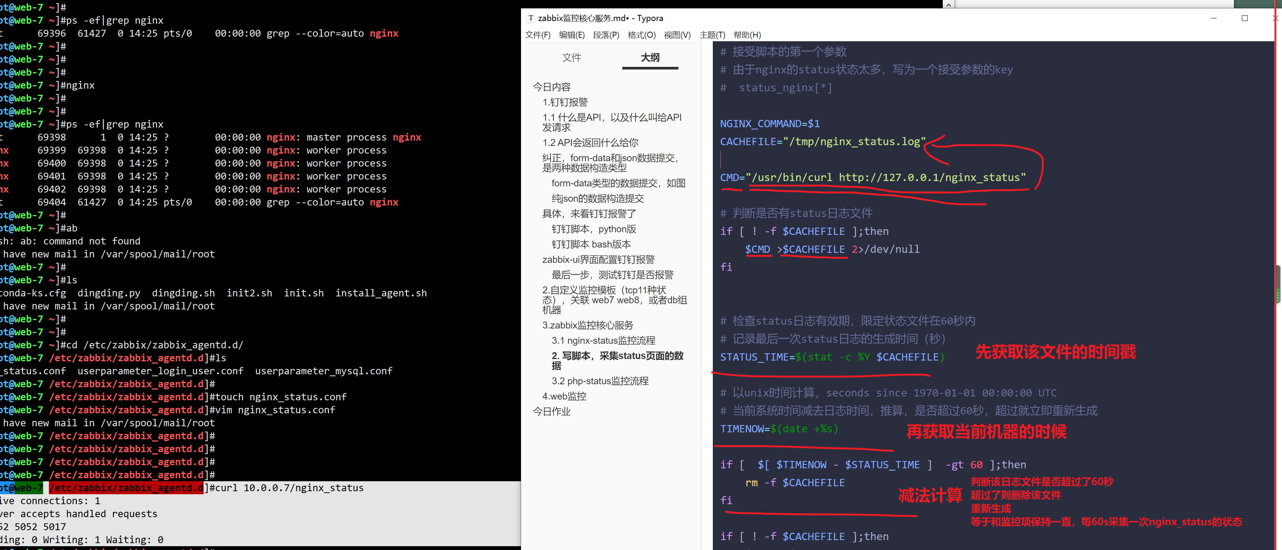The image size is (1282, 550).
Task: Open the 格式(O) menu
Action: pos(641,35)
